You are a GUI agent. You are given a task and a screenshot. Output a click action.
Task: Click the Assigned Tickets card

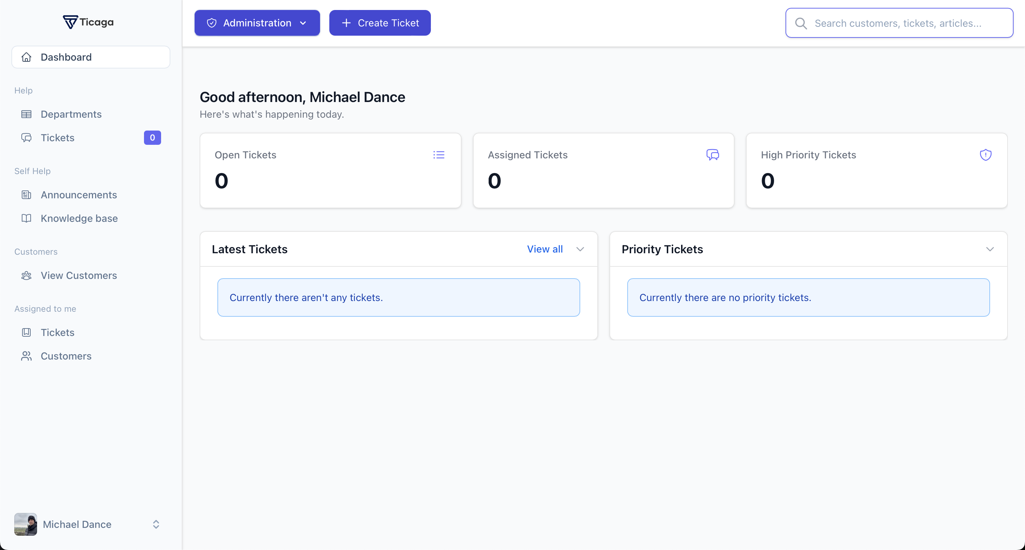(x=604, y=170)
